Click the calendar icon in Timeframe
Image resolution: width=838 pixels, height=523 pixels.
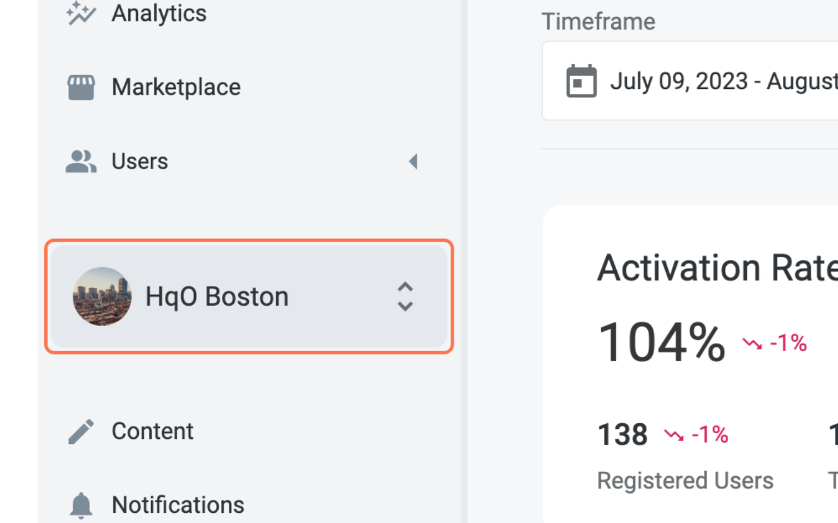click(x=581, y=81)
